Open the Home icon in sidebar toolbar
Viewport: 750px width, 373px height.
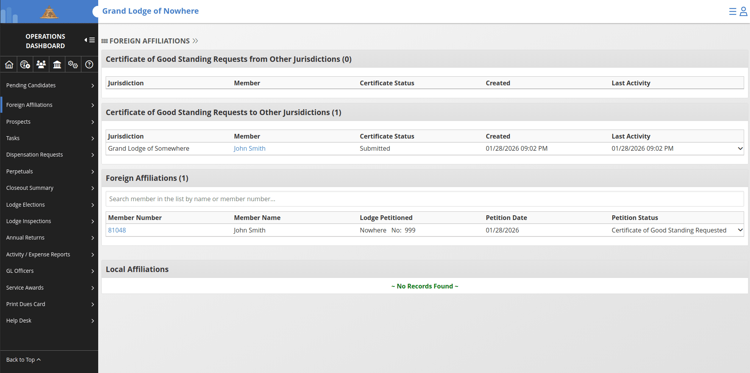pyautogui.click(x=9, y=65)
